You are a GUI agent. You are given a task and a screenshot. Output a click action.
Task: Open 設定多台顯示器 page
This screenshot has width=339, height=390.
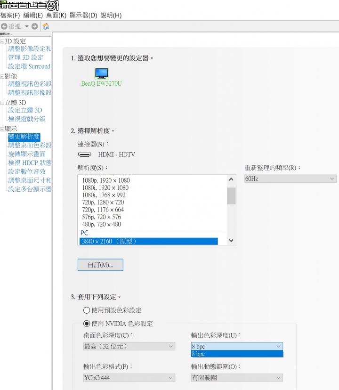tap(30, 189)
